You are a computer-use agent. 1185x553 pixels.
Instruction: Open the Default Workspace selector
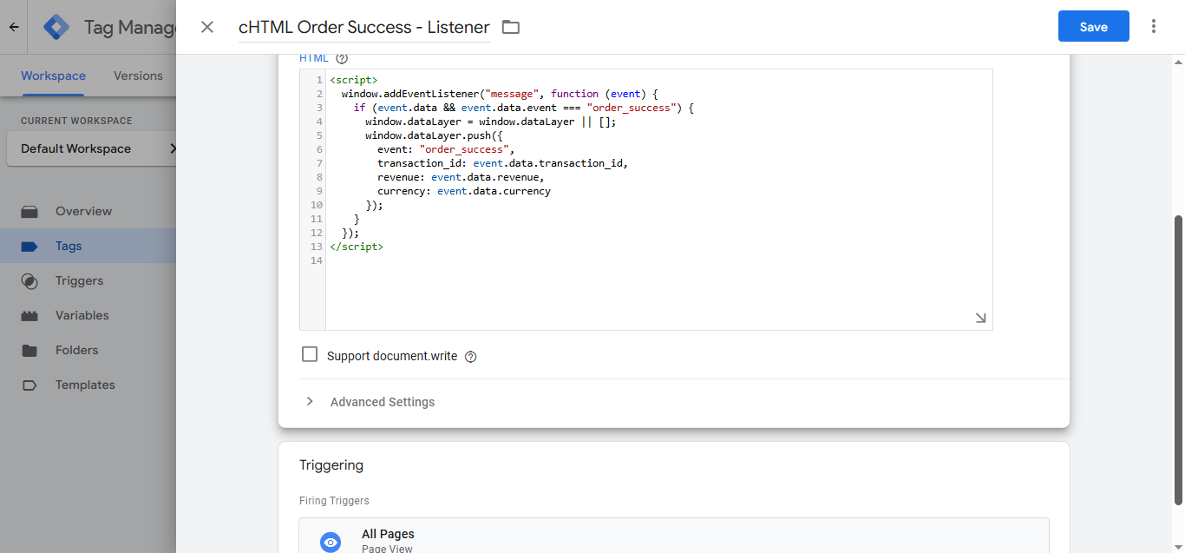[92, 148]
